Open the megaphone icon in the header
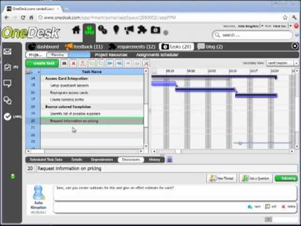 pos(129,30)
